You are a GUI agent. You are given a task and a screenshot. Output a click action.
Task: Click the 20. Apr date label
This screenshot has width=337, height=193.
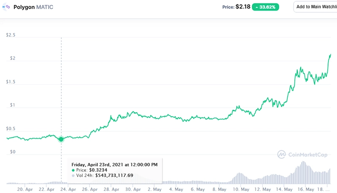pos(25,189)
